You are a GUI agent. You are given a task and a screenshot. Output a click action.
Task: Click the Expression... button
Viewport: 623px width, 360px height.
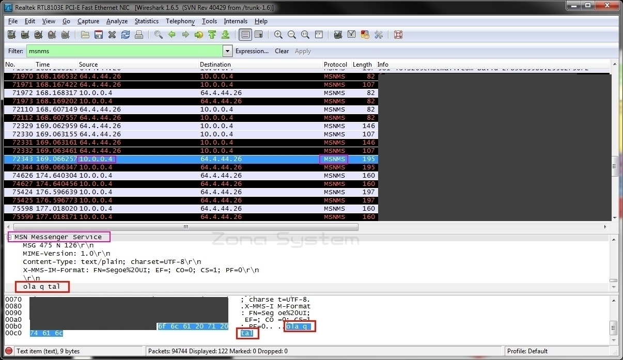pos(252,51)
